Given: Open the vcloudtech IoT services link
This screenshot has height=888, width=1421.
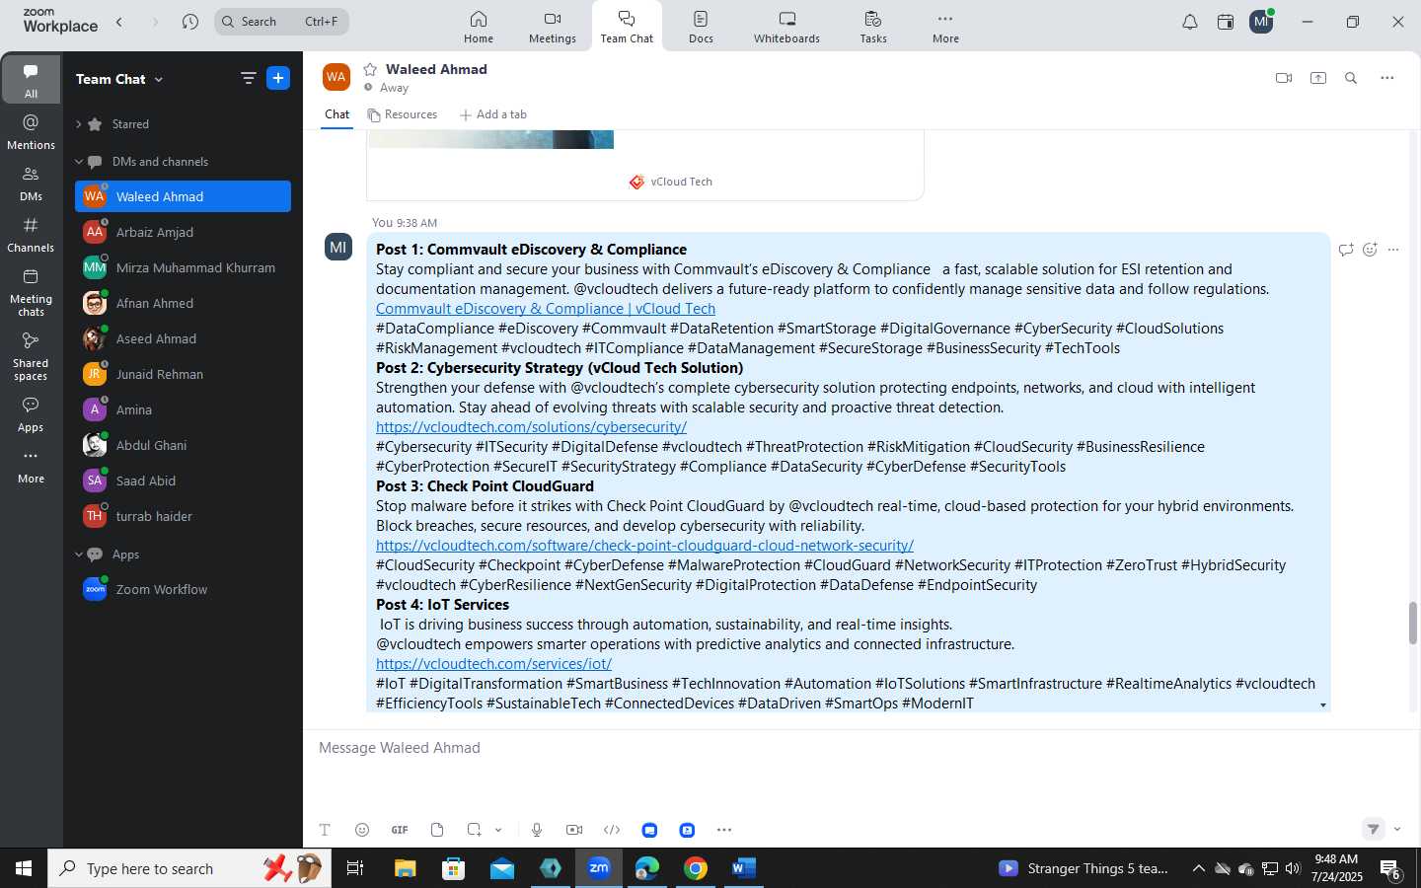Looking at the screenshot, I should click(x=493, y=664).
